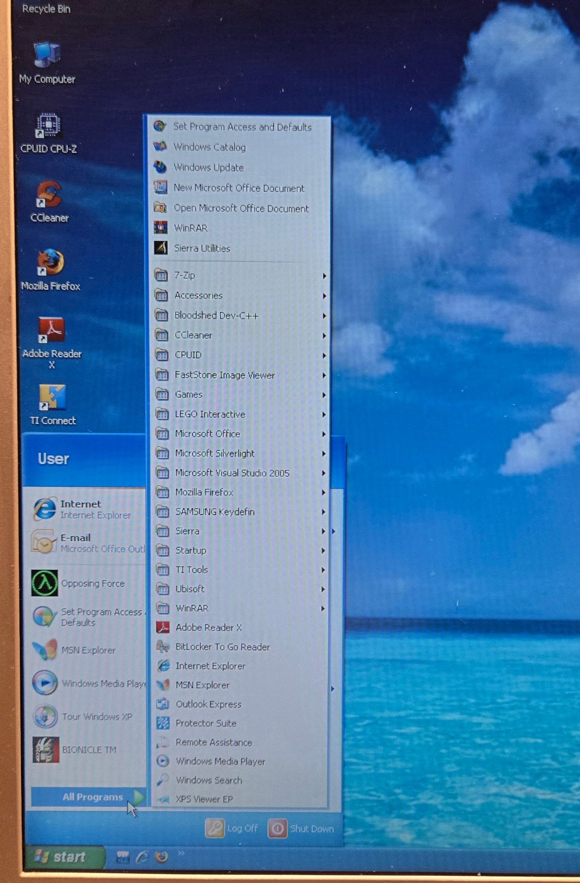Open the SAMSUNG Keydefin folder
Viewport: 580px width, 883px height.
[x=240, y=512]
